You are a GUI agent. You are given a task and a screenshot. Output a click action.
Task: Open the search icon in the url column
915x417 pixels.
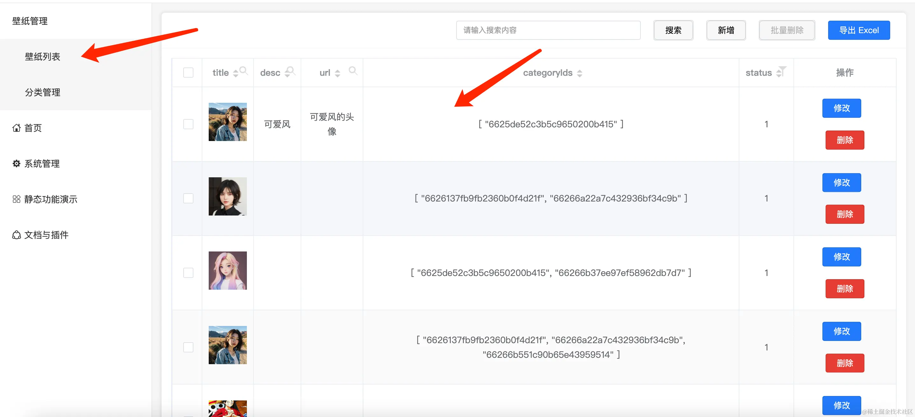point(353,70)
